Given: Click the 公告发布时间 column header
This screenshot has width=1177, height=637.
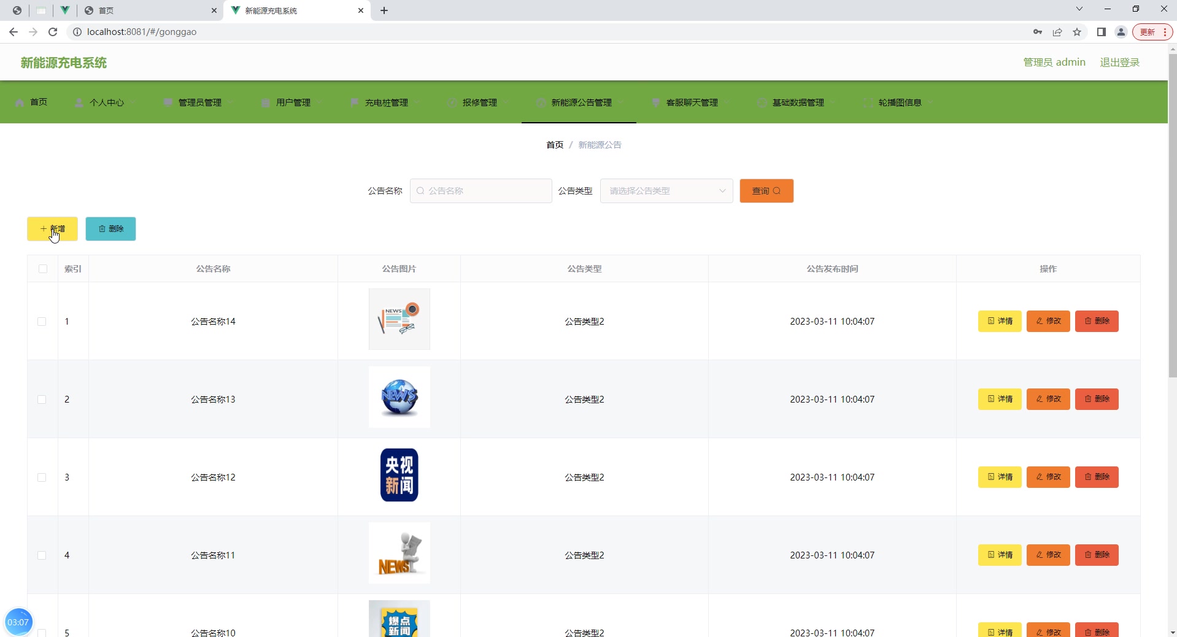Looking at the screenshot, I should pyautogui.click(x=832, y=269).
